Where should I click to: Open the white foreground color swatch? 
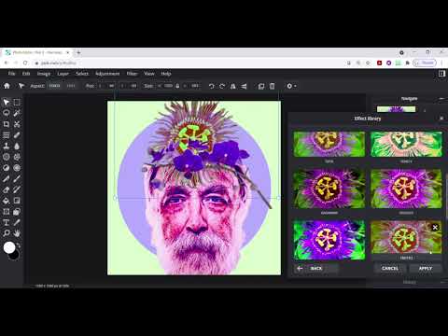pos(9,247)
